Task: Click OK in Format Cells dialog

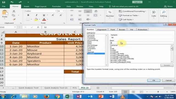Action: pyautogui.click(x=154, y=80)
